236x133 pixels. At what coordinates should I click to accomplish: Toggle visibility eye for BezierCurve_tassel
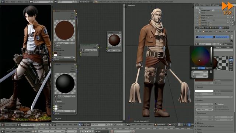pos(228,16)
